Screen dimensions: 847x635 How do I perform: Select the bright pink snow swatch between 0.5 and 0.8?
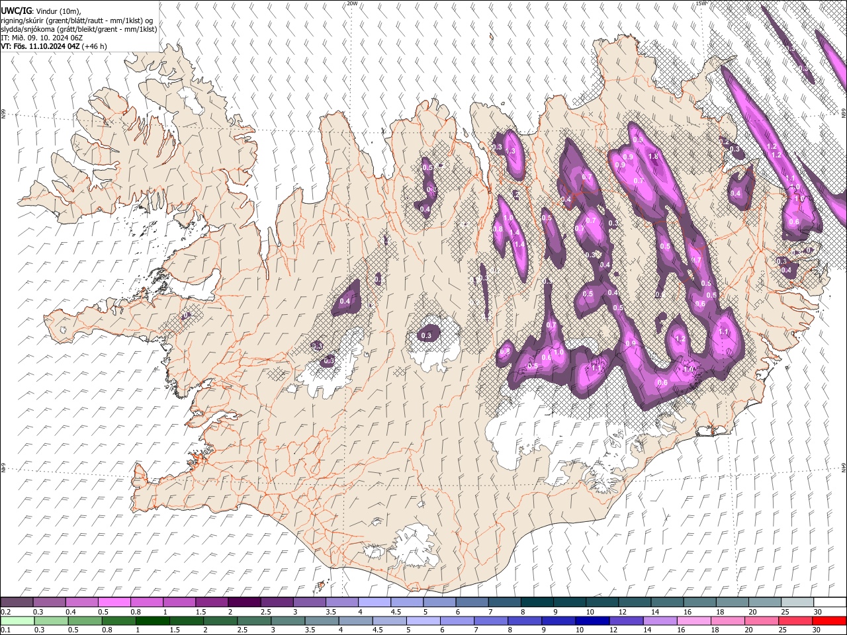(x=114, y=603)
